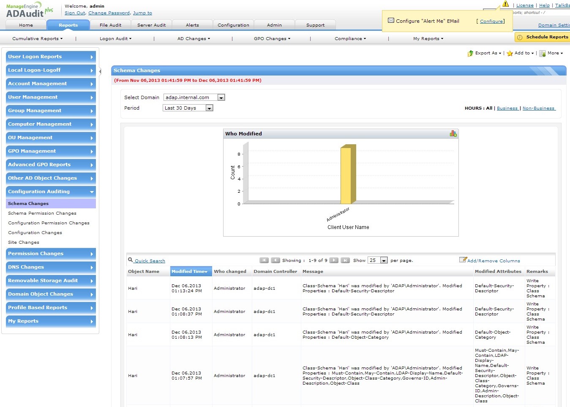Click the Add/Remove Columns edit icon
The height and width of the screenshot is (407, 570).
(463, 260)
